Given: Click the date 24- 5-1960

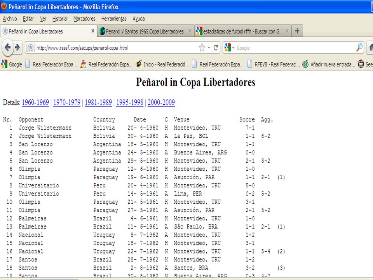Looking at the screenshot, I should [x=143, y=152].
